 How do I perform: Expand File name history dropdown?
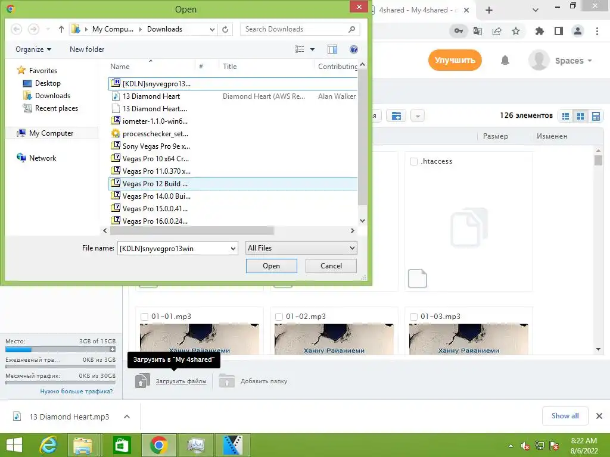(233, 248)
